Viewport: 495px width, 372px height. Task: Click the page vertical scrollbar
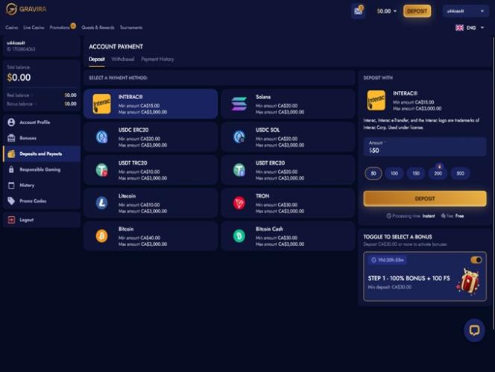pyautogui.click(x=493, y=183)
